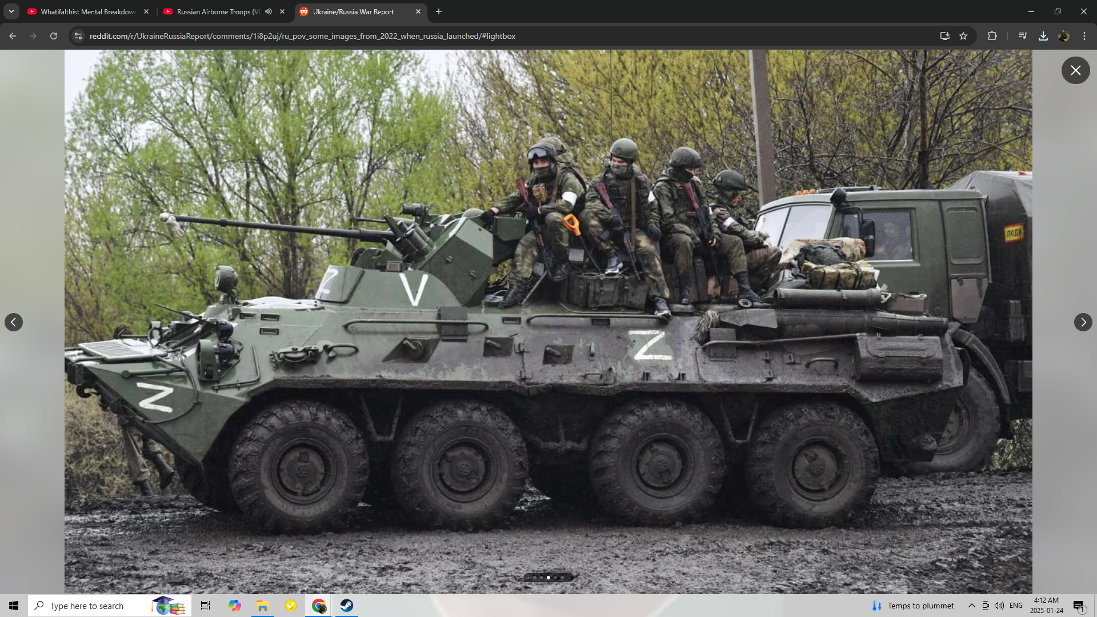Open the clock and calendar flyout
The image size is (1097, 617).
(1046, 606)
